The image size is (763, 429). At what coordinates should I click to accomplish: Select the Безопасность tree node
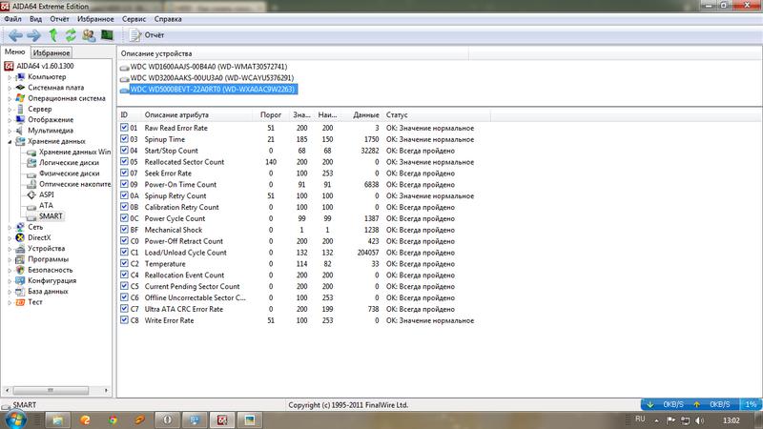tap(51, 270)
